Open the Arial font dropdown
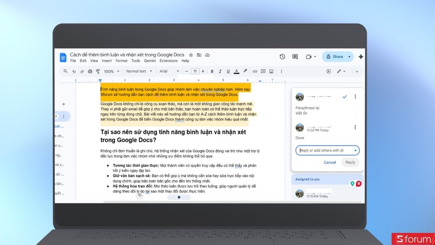This screenshot has height=245, width=435. (170, 71)
